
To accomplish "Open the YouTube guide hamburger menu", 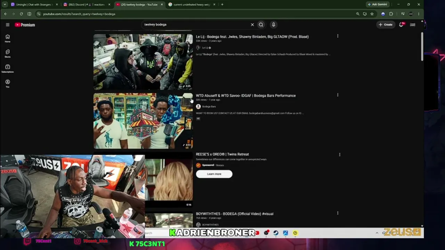I will pos(7,25).
